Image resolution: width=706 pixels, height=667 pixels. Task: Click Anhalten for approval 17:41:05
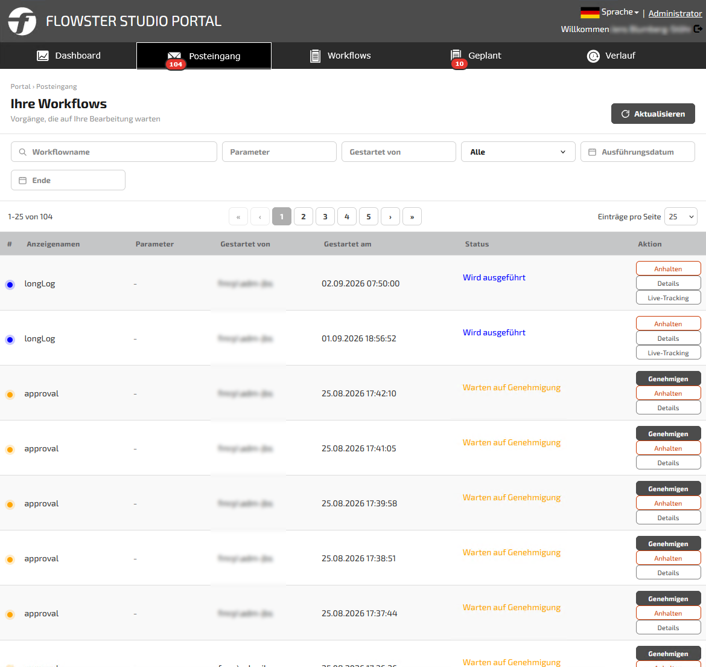668,448
